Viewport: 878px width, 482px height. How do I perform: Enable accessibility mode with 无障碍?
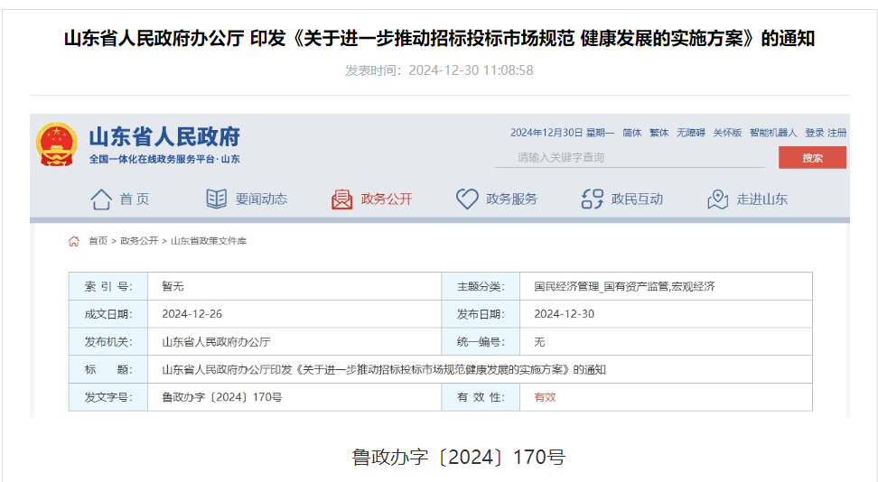click(x=690, y=133)
